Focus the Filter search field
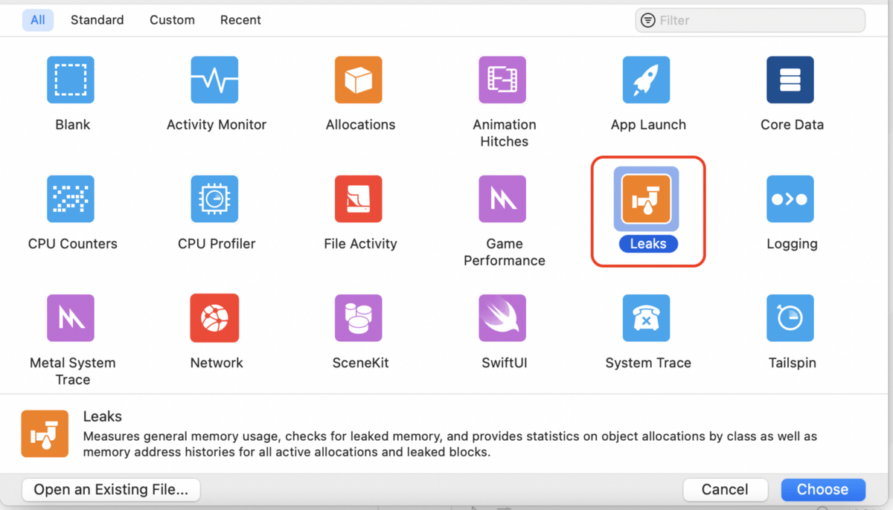Image resolution: width=893 pixels, height=510 pixels. coord(750,20)
